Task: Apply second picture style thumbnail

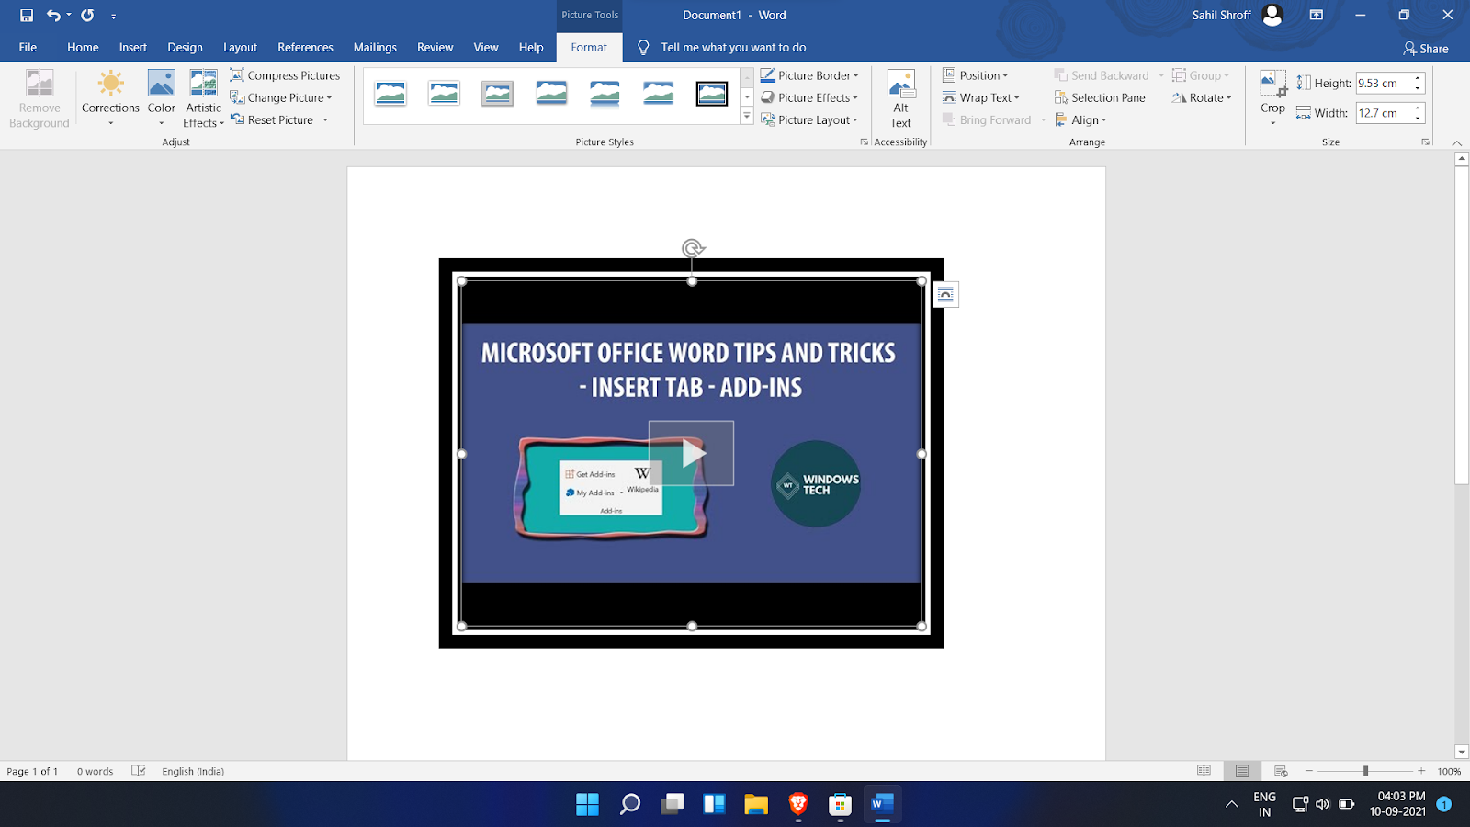Action: pos(444,94)
